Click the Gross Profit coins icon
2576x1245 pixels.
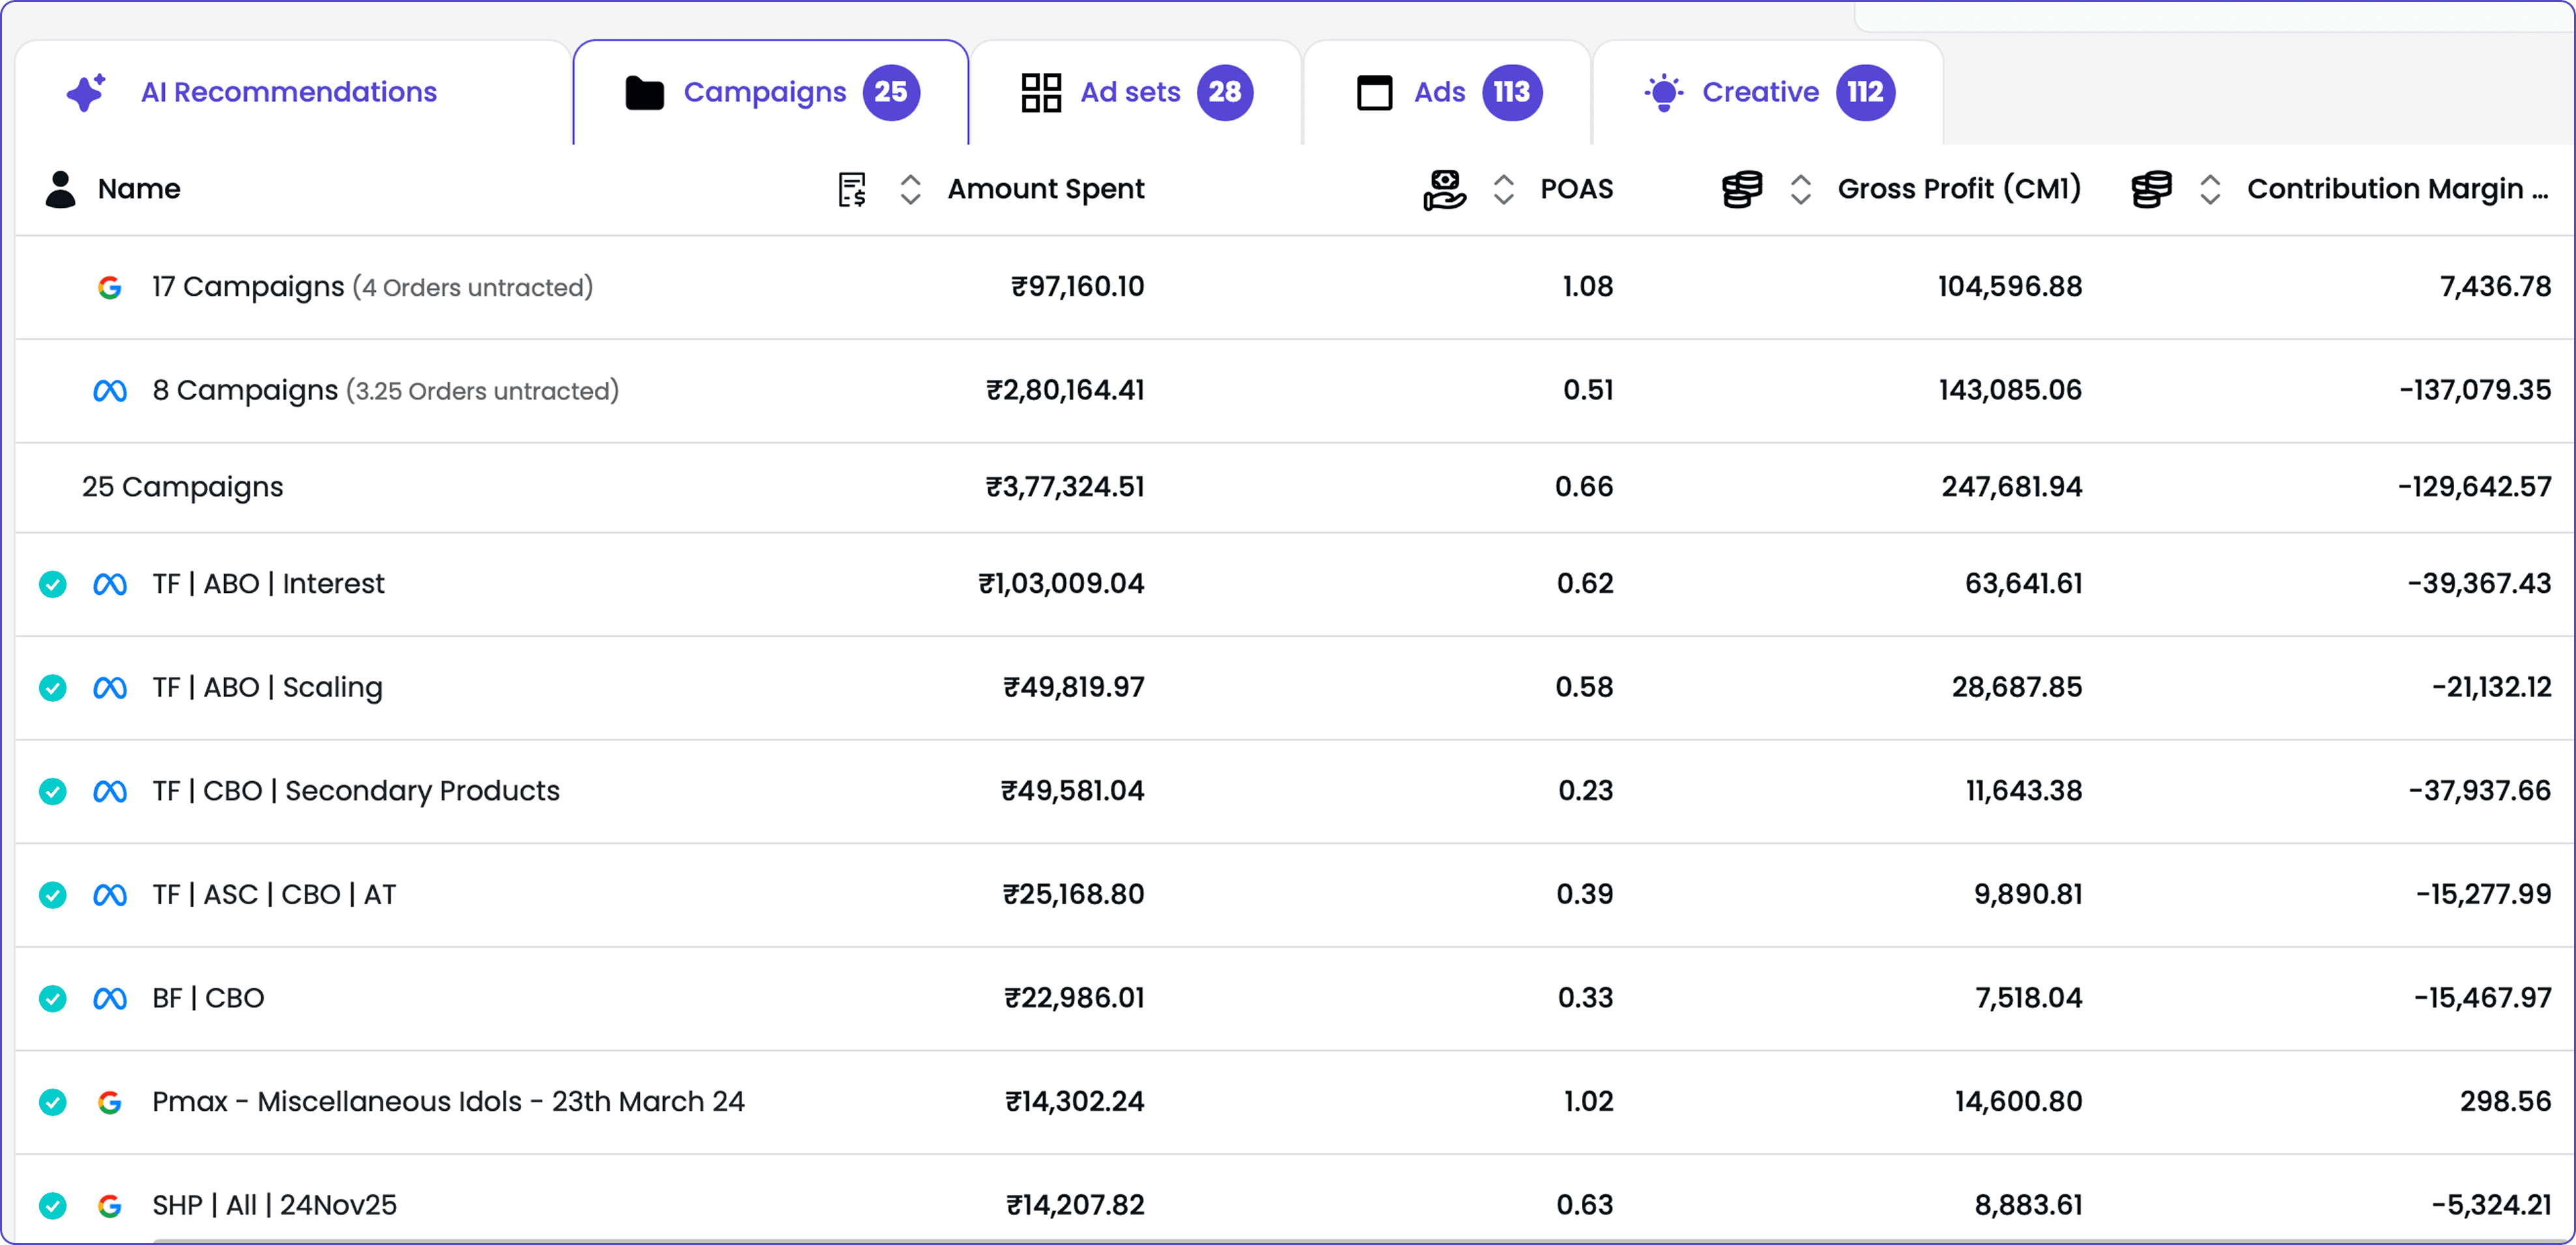[x=1741, y=189]
